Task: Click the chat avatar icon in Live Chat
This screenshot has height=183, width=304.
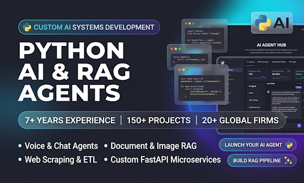Action: click(268, 92)
